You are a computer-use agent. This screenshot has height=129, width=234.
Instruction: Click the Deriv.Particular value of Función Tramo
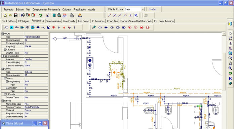36,107
